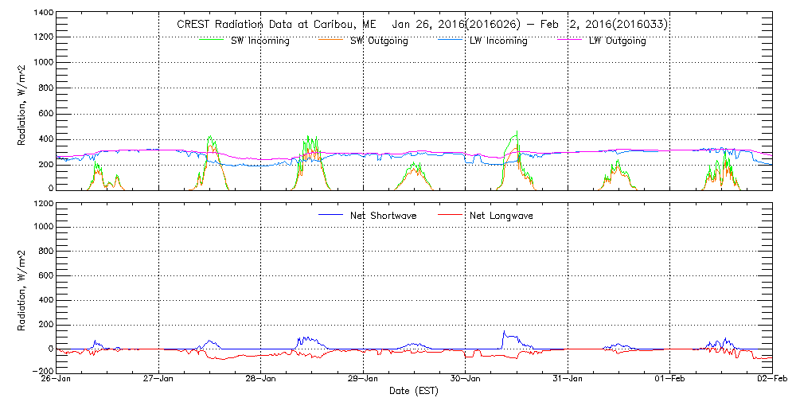Select the LW Incoming legend entry
Screen dimensions: 796x398
pyautogui.click(x=498, y=41)
